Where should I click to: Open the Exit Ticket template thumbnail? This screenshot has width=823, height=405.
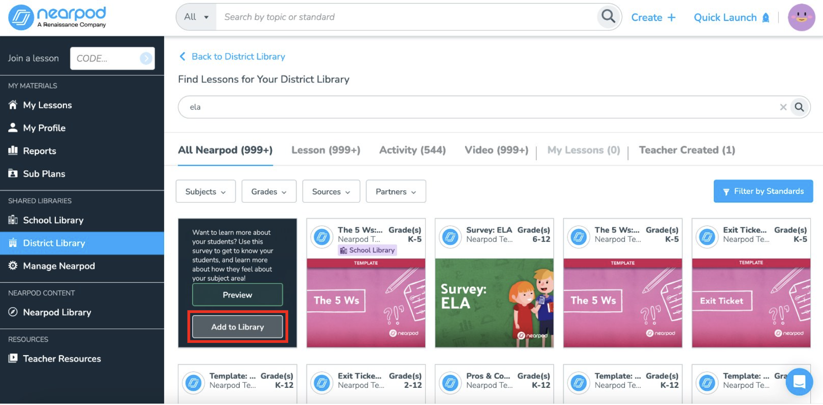(x=751, y=303)
